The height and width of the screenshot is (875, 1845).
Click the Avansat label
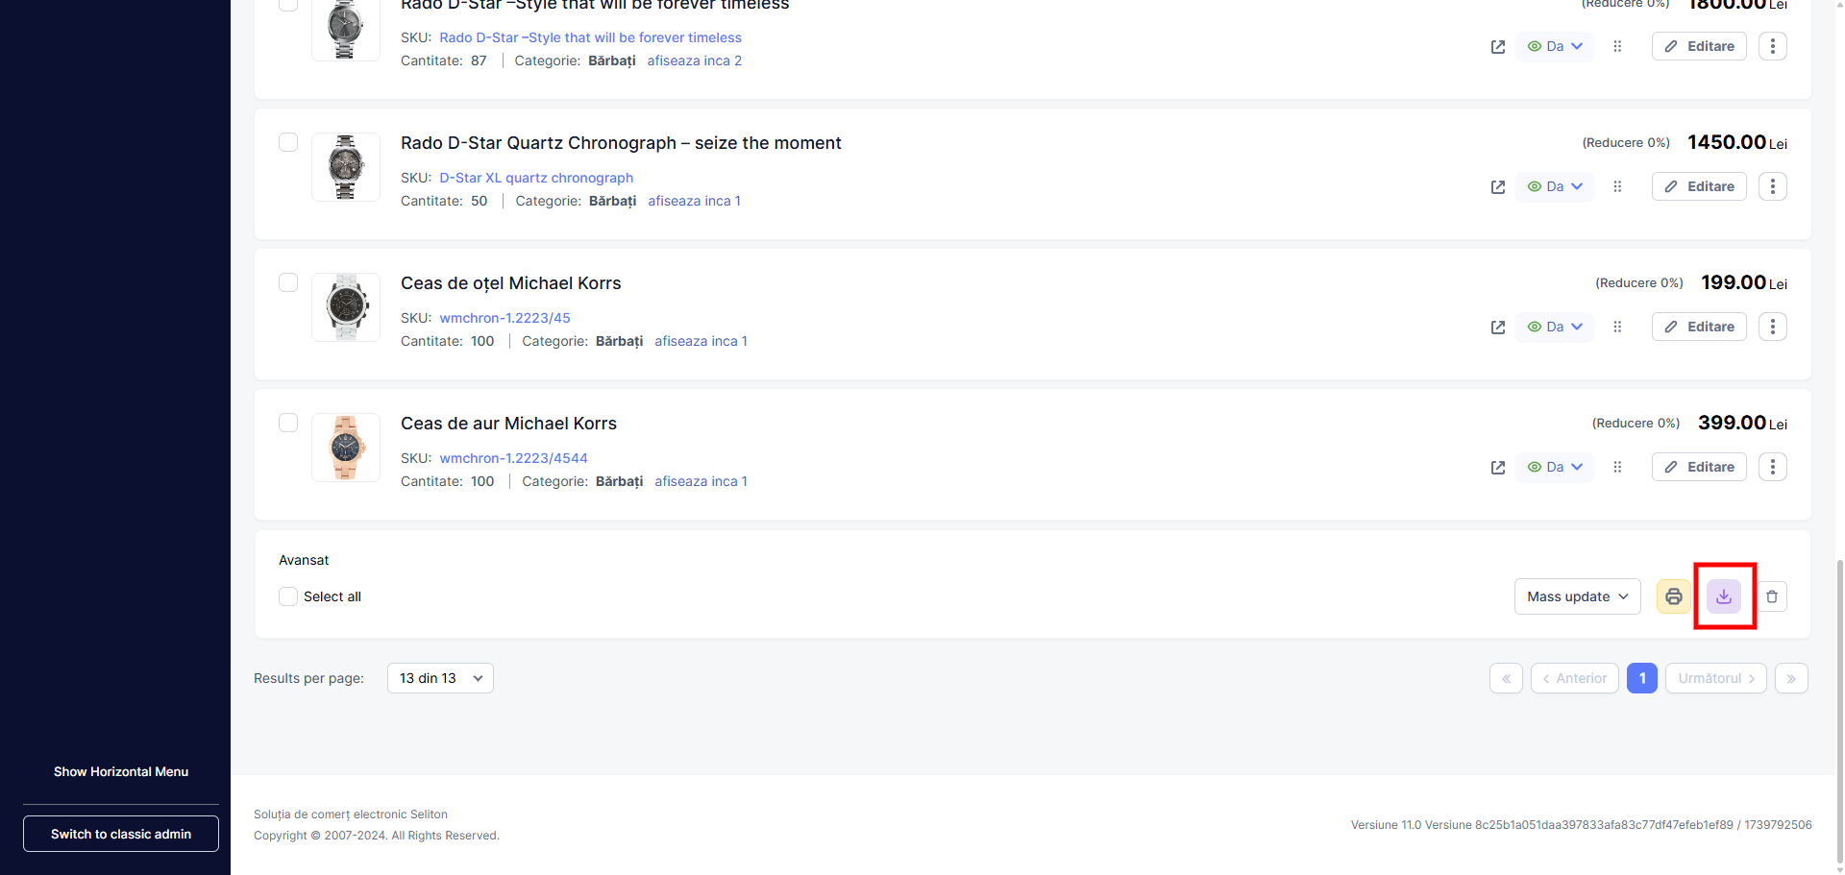coord(304,560)
